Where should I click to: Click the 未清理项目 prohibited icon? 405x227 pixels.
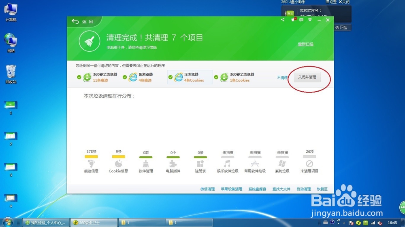tap(309, 164)
